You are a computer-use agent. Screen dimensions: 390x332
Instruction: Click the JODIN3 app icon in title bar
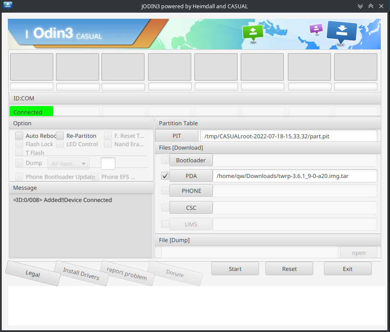tap(8, 5)
